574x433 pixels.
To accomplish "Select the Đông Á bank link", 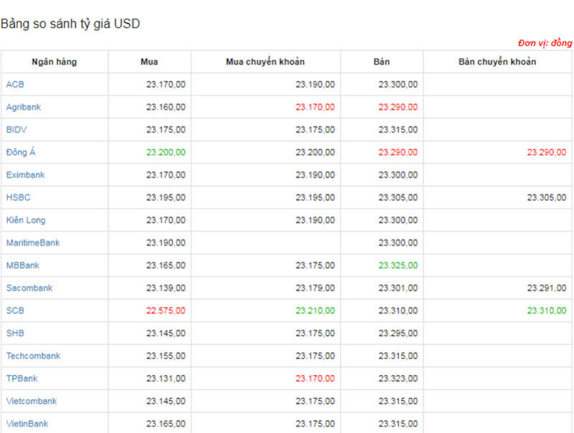I will (x=20, y=153).
